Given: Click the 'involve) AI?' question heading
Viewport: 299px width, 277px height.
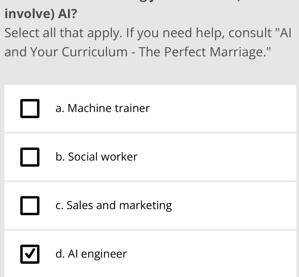Looking at the screenshot, I should coord(41,14).
